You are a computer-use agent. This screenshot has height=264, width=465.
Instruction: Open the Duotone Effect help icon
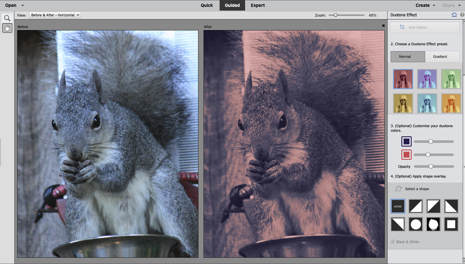tap(462, 15)
